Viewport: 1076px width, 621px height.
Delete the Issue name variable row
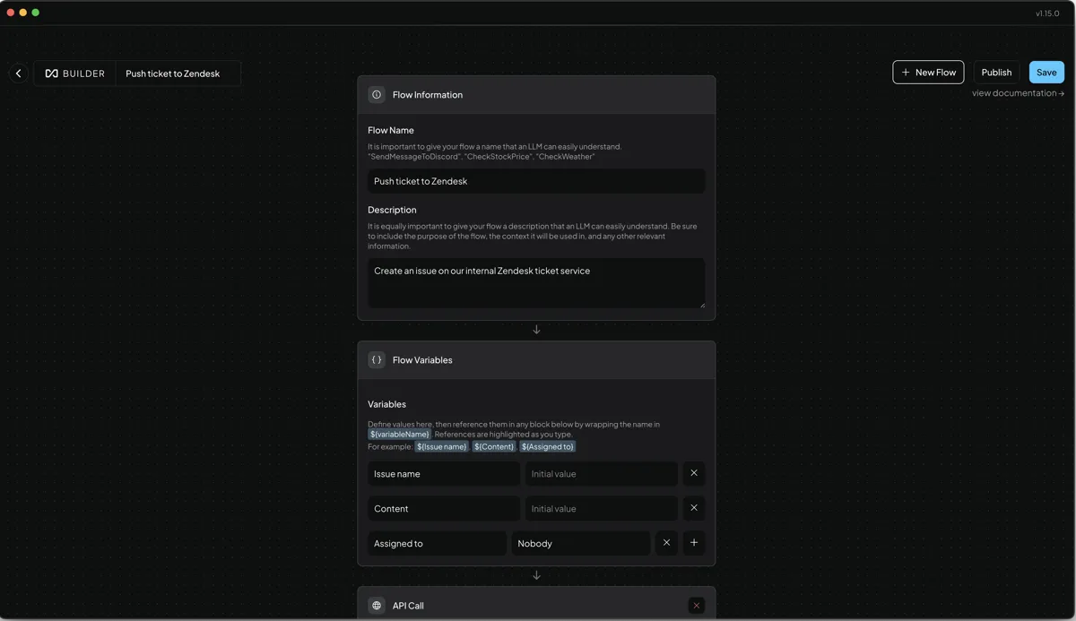(694, 473)
